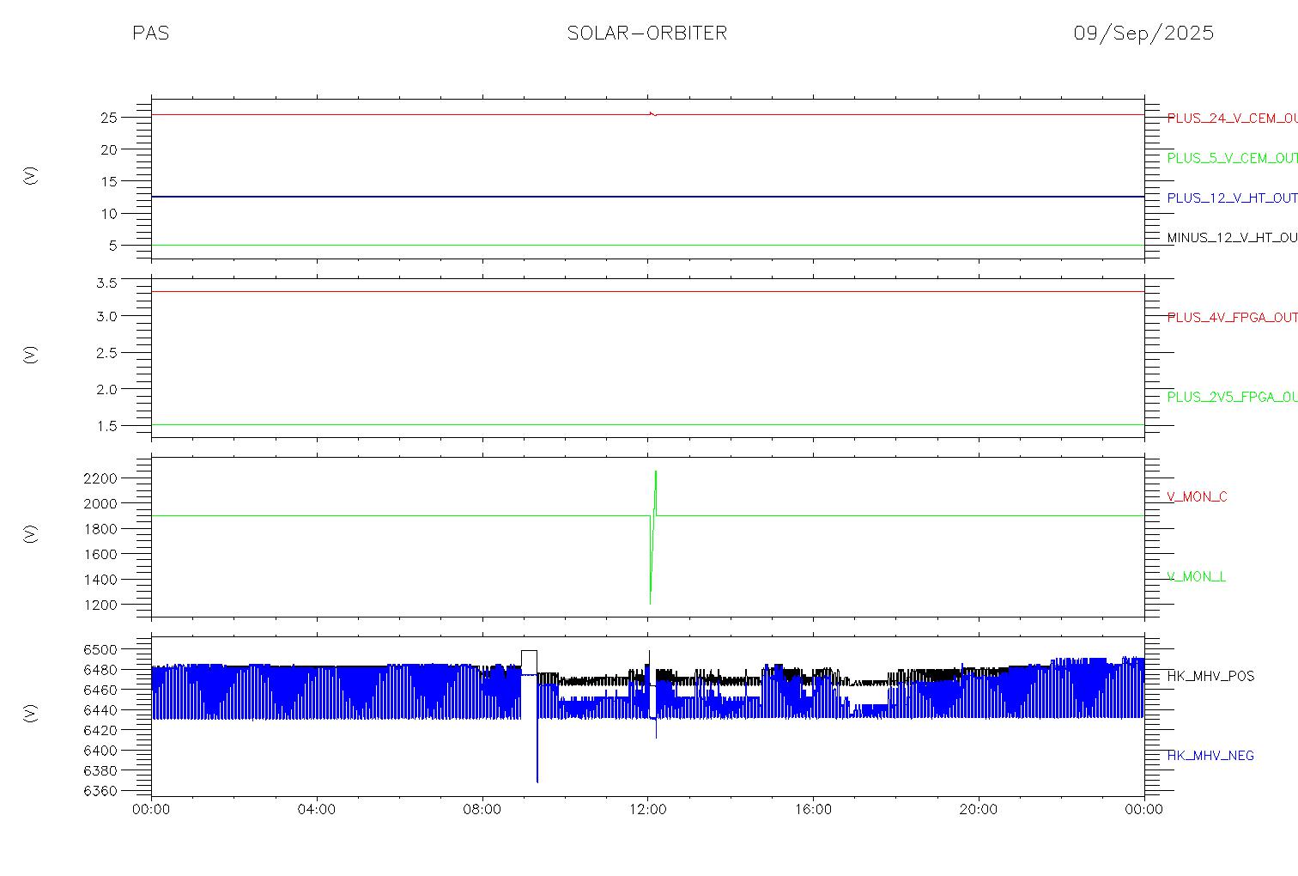This screenshot has height=876, width=1298.
Task: Click the SOLAR-ORBITER heading text
Action: 647,33
